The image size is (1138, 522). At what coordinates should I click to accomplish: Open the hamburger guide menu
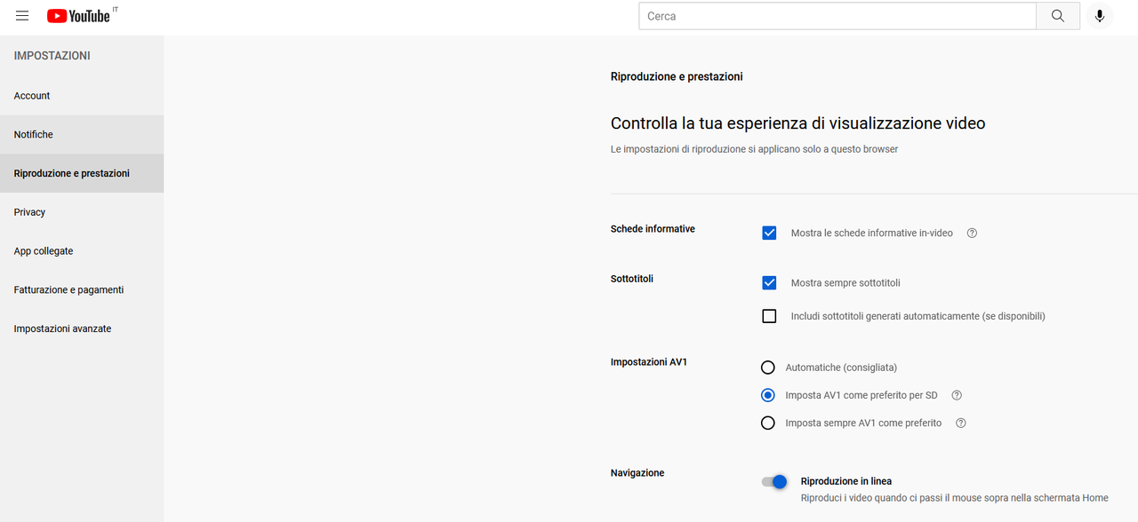[x=22, y=16]
